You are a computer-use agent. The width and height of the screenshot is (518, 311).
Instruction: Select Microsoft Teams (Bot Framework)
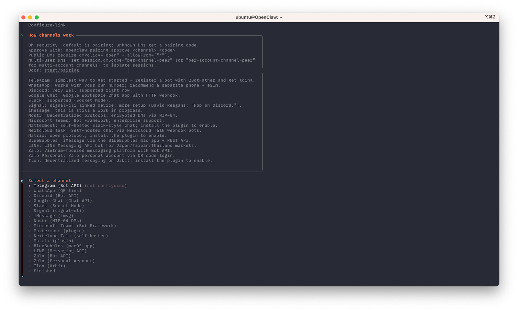click(x=75, y=225)
